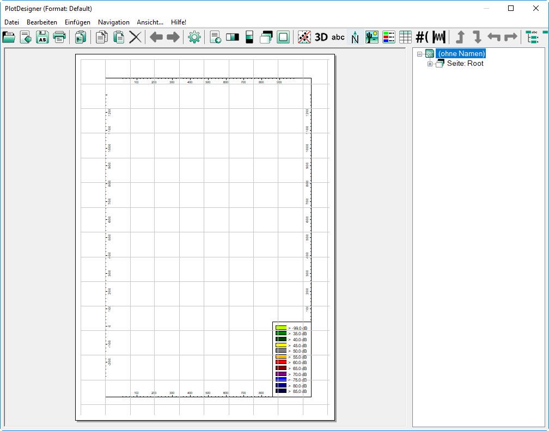Screen dimensions: 549x431
Task: Click the bent right arrow icon
Action: [511, 37]
